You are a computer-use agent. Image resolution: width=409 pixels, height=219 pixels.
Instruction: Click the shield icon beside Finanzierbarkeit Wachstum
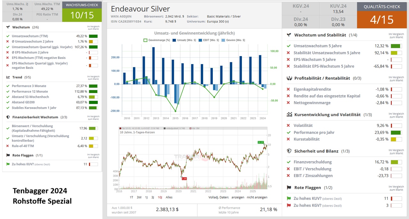[8, 117]
